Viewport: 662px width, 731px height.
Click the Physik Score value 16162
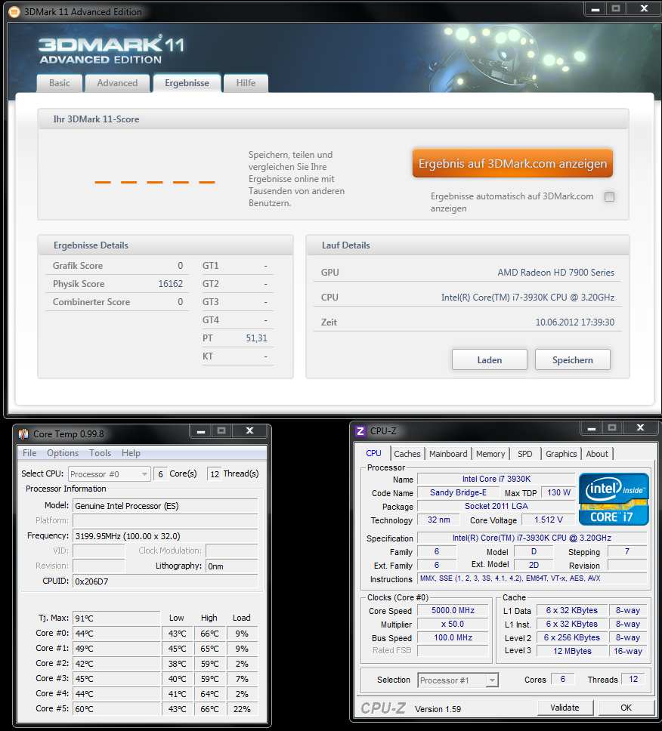(x=170, y=284)
